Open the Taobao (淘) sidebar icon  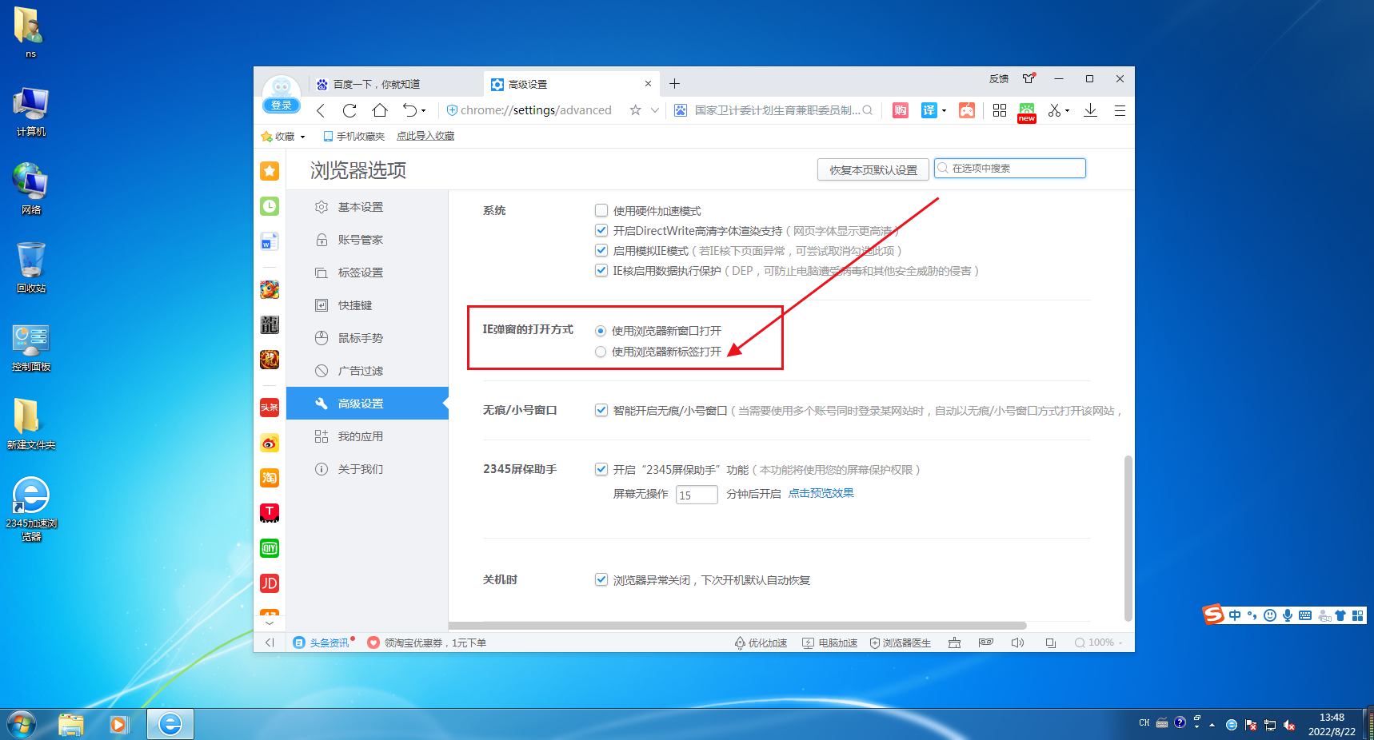270,478
